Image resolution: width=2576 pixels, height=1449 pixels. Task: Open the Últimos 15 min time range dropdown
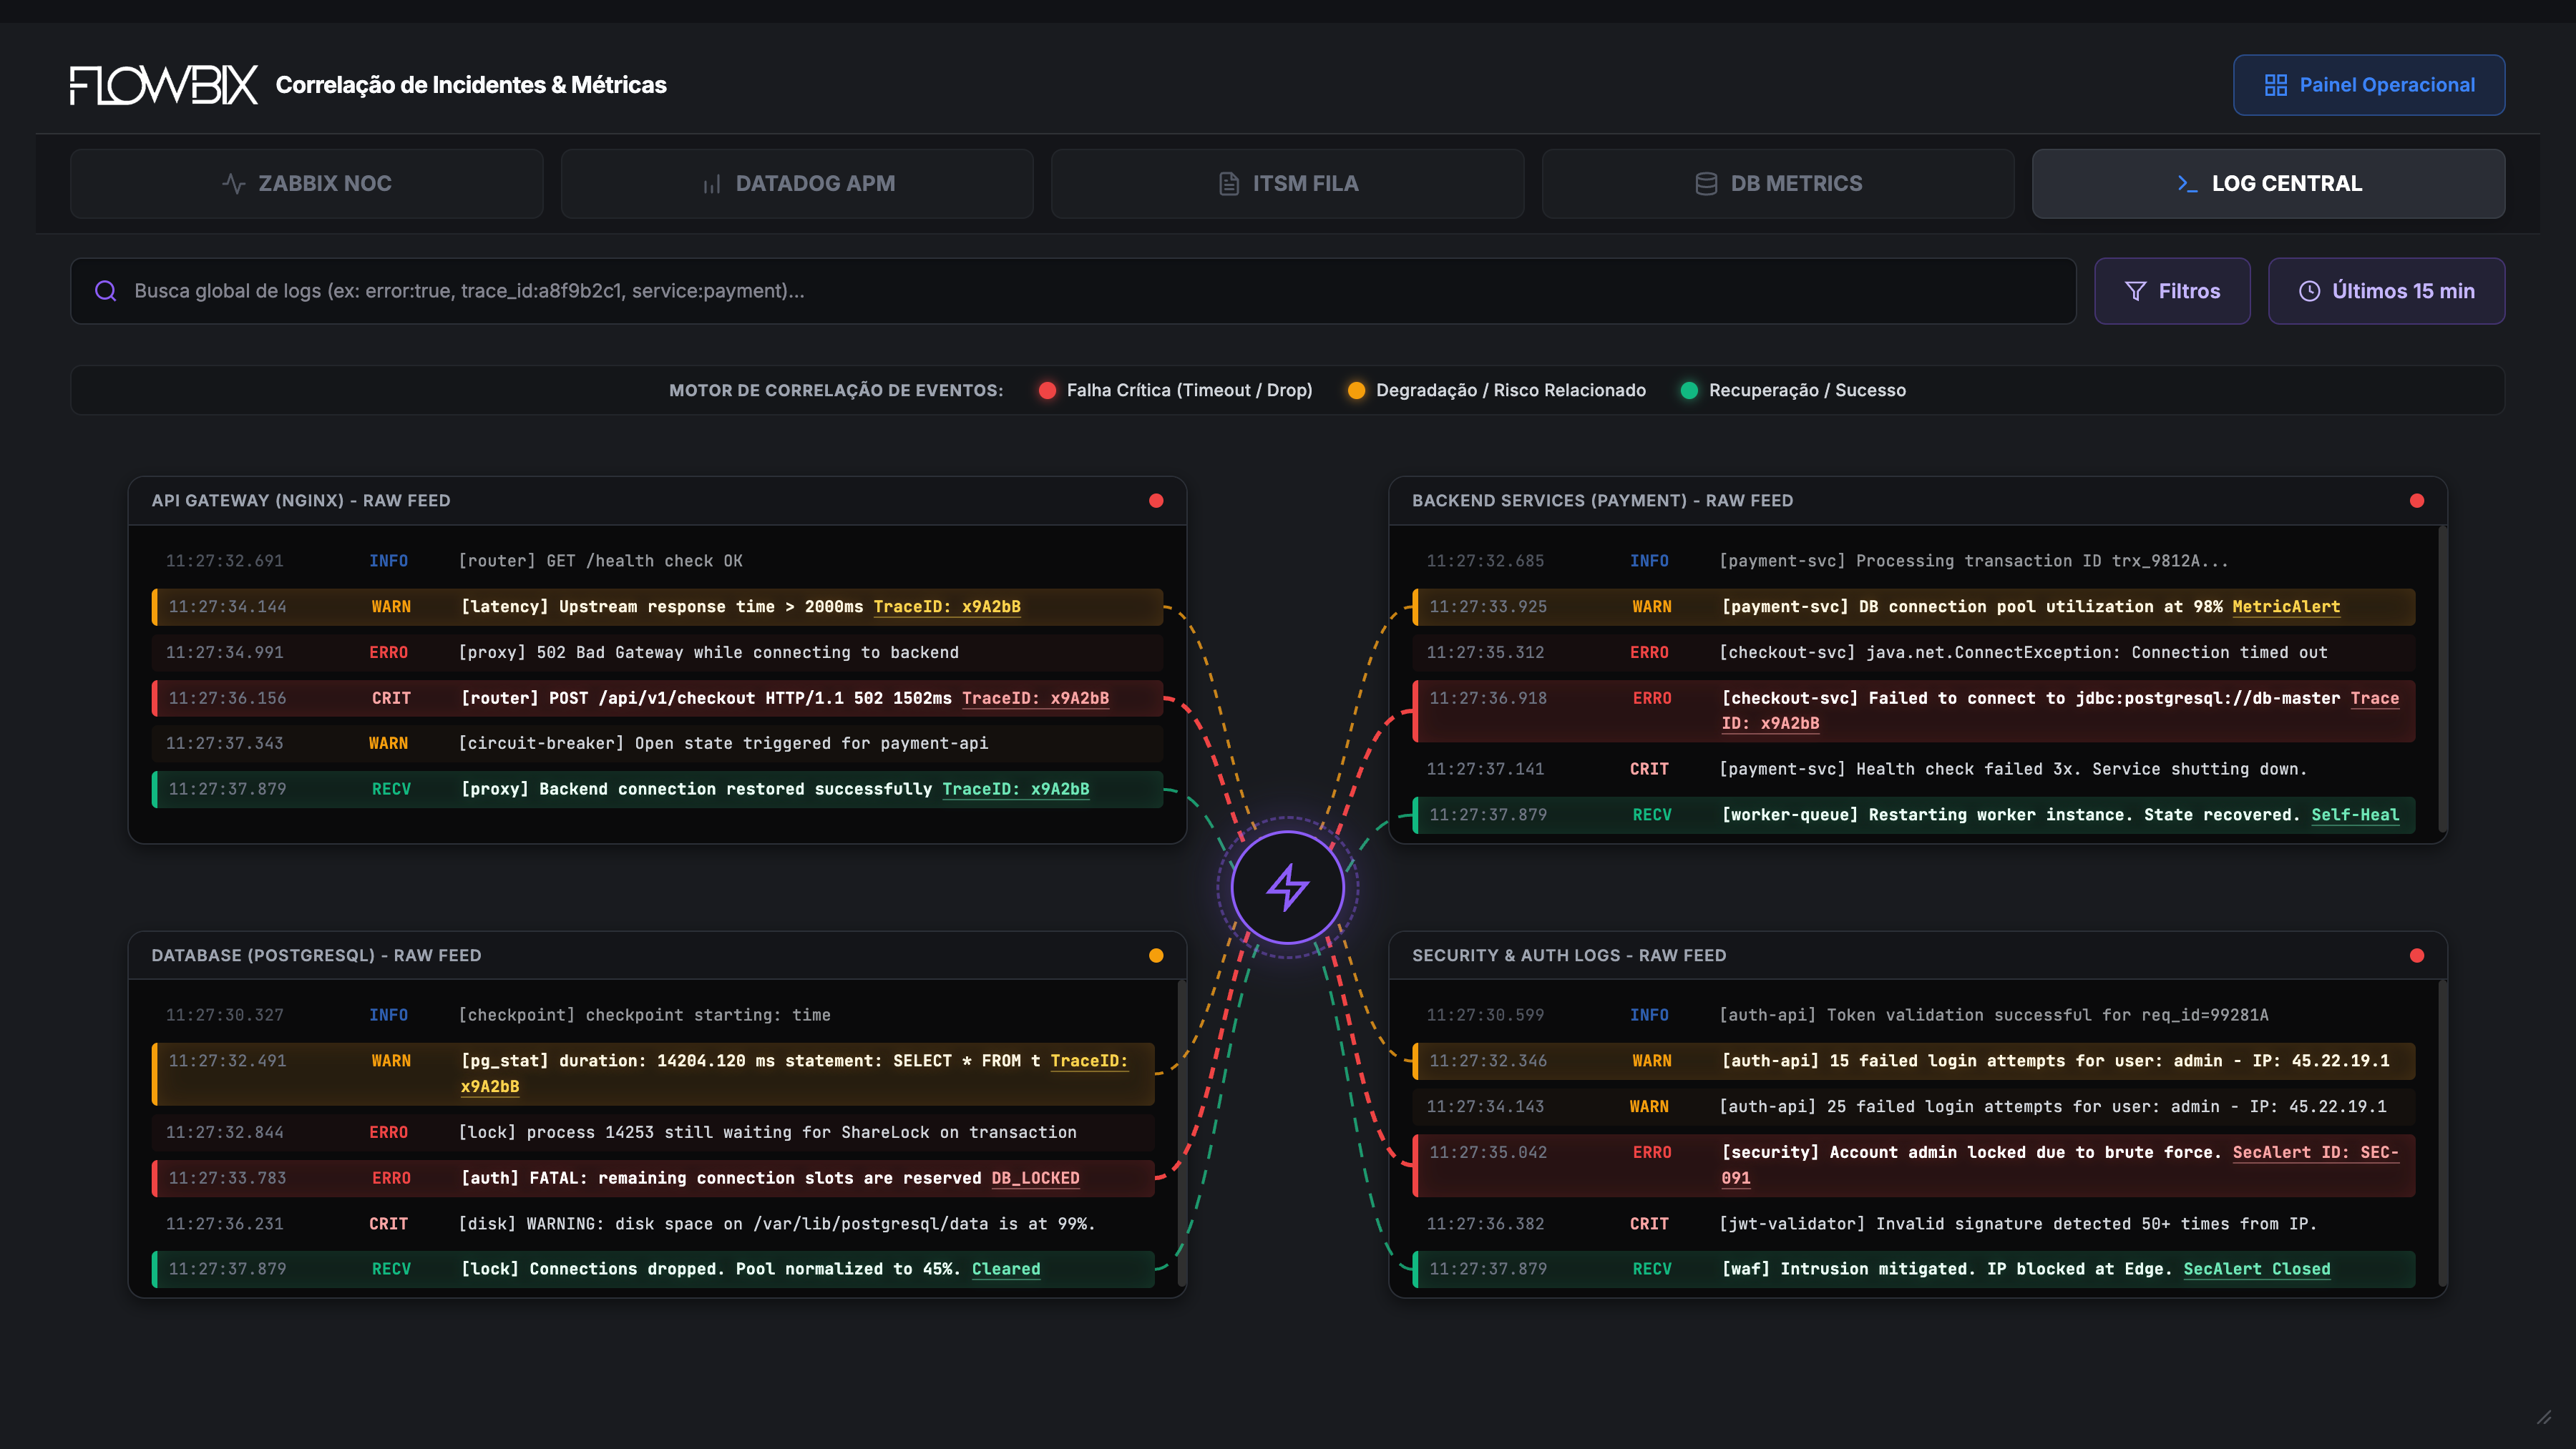(x=2386, y=291)
